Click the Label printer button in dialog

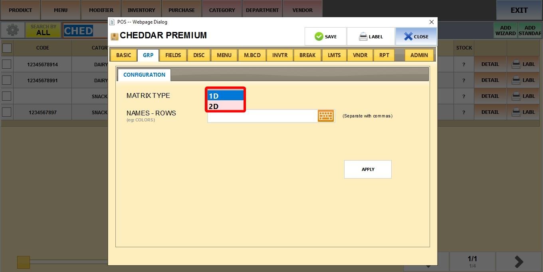371,36
